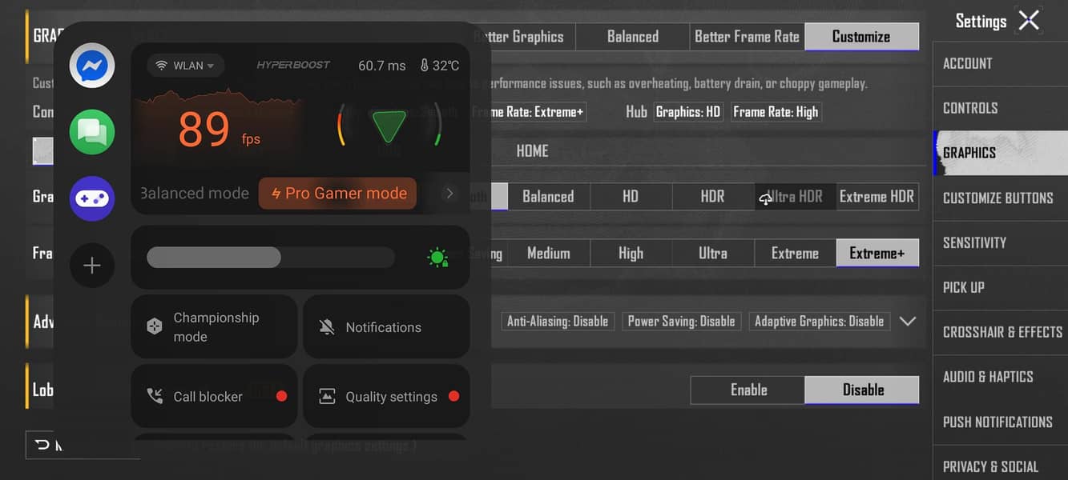Show more modes with the right chevron
1068x480 pixels.
[x=449, y=194]
